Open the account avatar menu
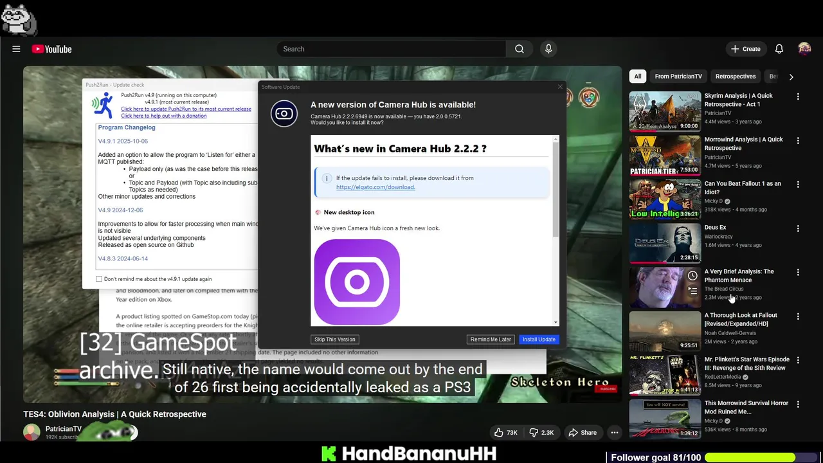Screen dimensions: 823x463 (x=804, y=49)
